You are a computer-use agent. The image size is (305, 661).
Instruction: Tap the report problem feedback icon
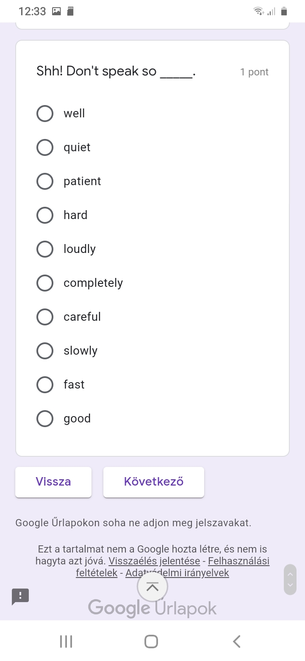coord(20,597)
